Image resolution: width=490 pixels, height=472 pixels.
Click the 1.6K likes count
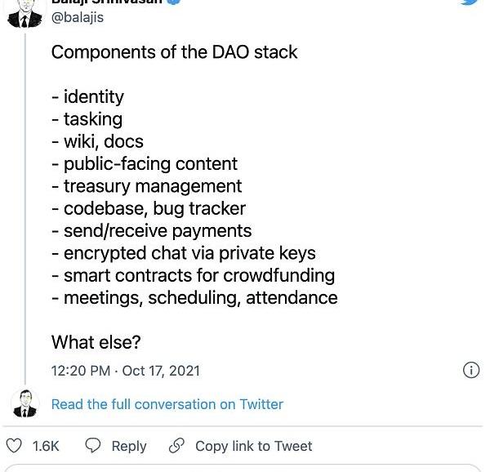pyautogui.click(x=46, y=446)
